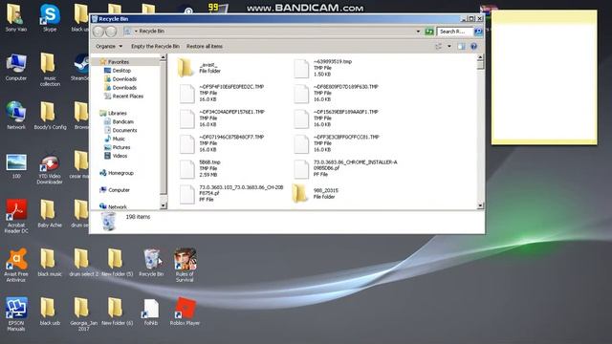The image size is (612, 344).
Task: Select file ~DF5F4F10E6FE0FED2C.TMP
Action: (222, 94)
